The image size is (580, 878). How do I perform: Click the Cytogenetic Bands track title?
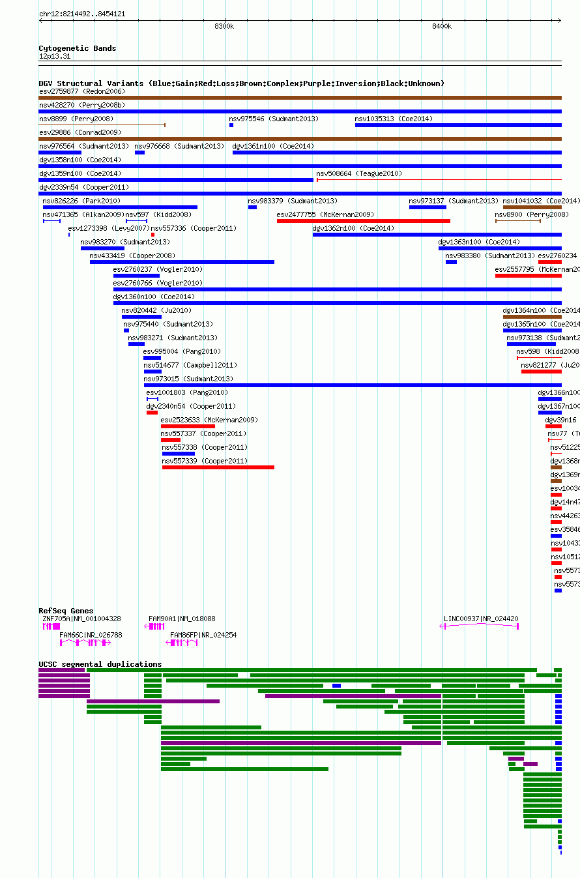78,48
